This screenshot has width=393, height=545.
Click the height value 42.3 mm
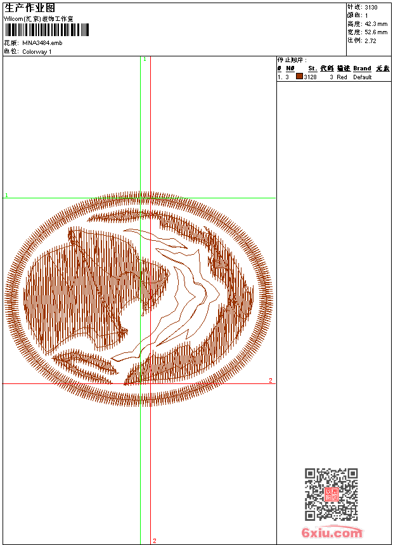tap(375, 23)
